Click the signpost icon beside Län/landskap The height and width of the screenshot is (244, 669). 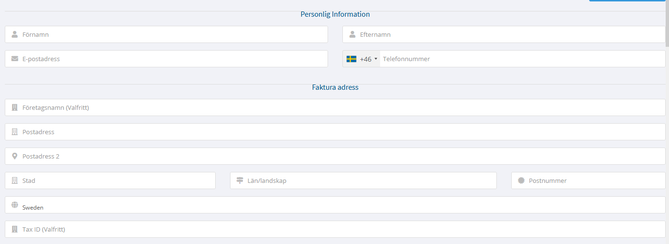pyautogui.click(x=240, y=180)
